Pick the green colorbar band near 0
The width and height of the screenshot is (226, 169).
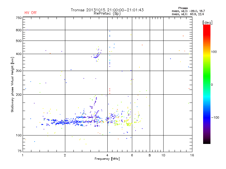[207, 84]
